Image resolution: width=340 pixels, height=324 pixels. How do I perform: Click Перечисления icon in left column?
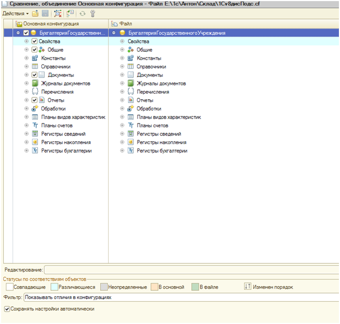[x=35, y=92]
